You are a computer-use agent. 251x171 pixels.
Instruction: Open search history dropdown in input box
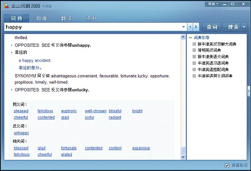pyautogui.click(x=183, y=27)
